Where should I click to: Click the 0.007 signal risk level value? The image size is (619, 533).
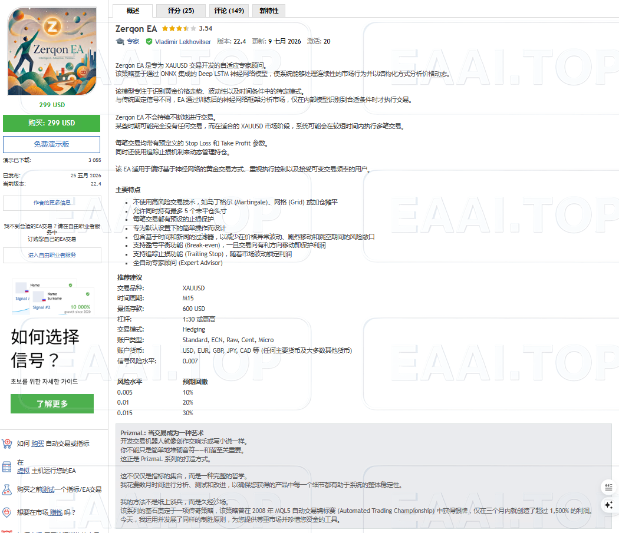tap(190, 361)
